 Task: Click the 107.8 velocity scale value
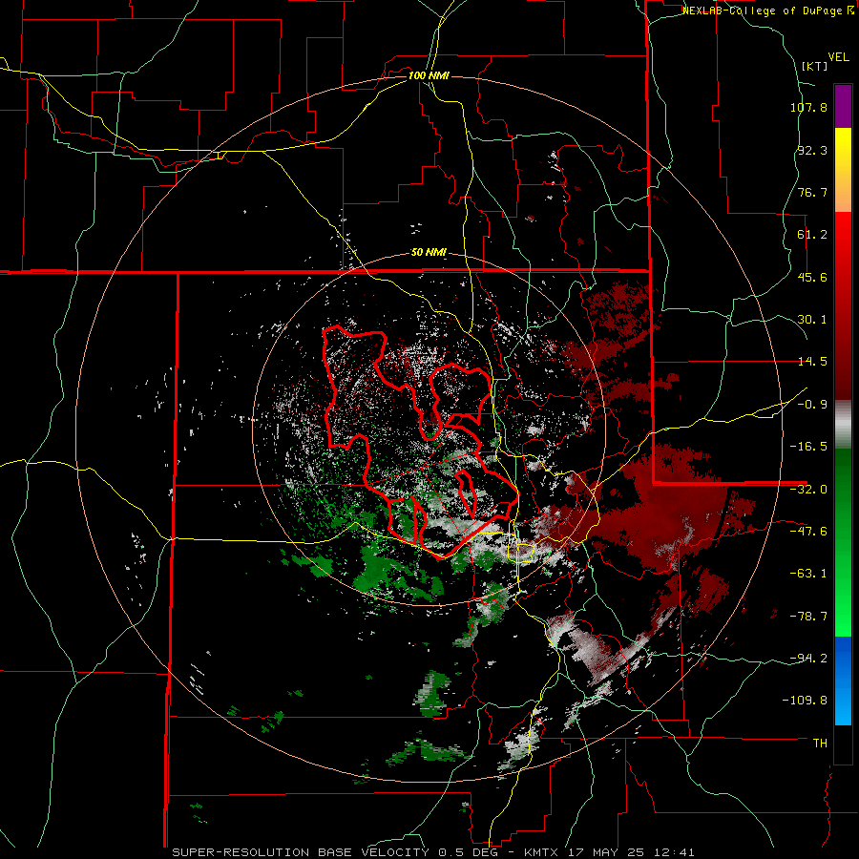tap(808, 107)
